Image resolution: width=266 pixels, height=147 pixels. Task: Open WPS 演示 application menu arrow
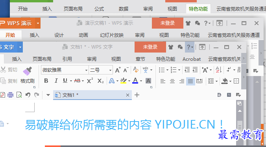[x=38, y=23]
